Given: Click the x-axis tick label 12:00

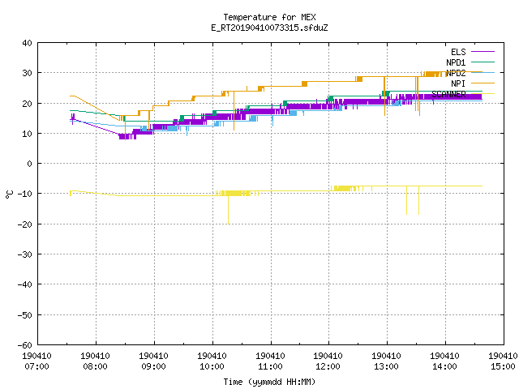Looking at the screenshot, I should coord(328,366).
